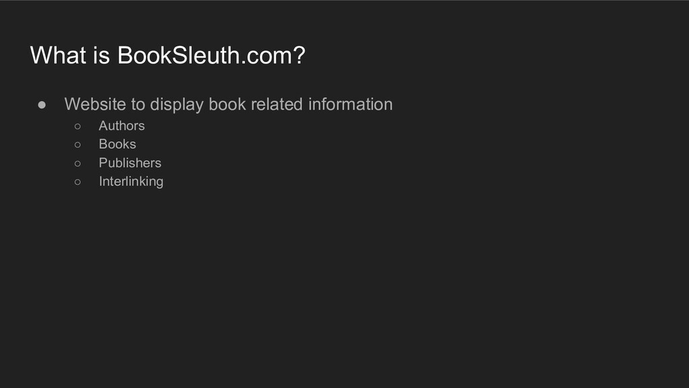Click the hollow bullet next to Publishers

click(78, 164)
